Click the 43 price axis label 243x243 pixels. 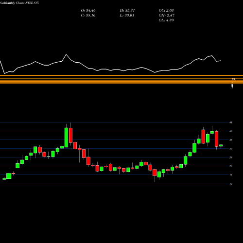coord(231,131)
